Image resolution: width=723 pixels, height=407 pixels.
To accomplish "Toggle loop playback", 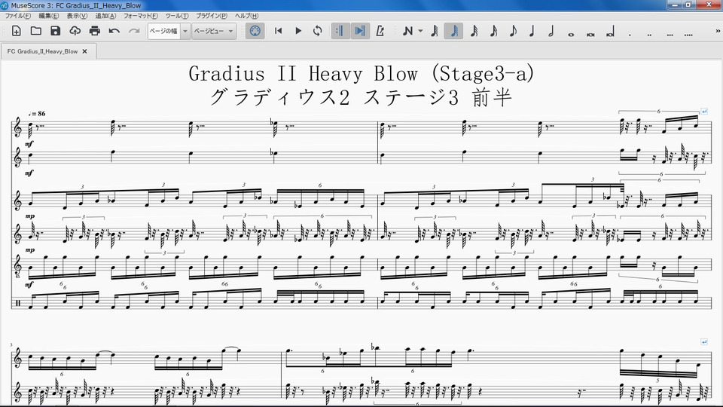I will pos(317,31).
